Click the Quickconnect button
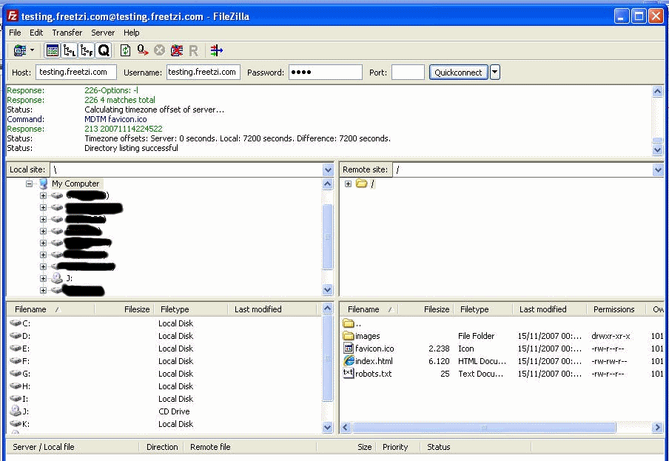The image size is (669, 461). [458, 72]
